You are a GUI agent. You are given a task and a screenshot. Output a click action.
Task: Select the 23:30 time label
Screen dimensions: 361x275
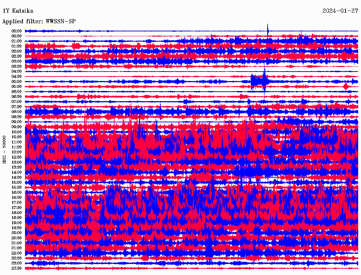17,268
